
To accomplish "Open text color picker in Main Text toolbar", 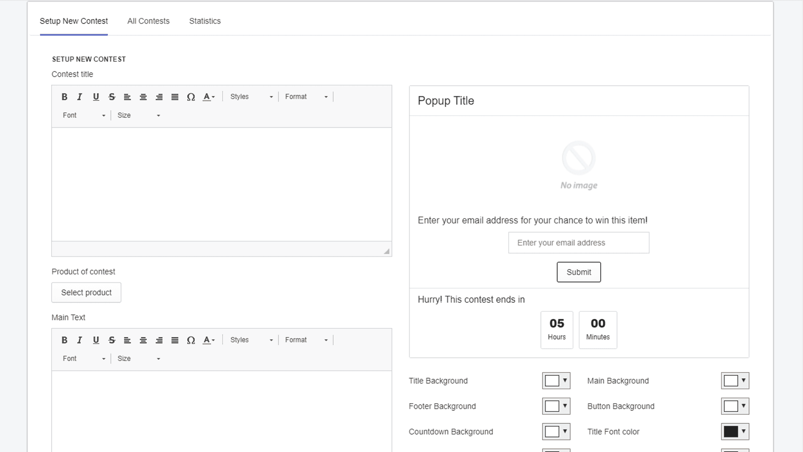I will point(208,340).
